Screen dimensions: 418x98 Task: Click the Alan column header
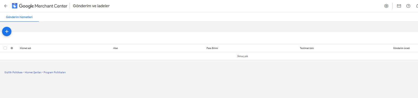coord(116,48)
